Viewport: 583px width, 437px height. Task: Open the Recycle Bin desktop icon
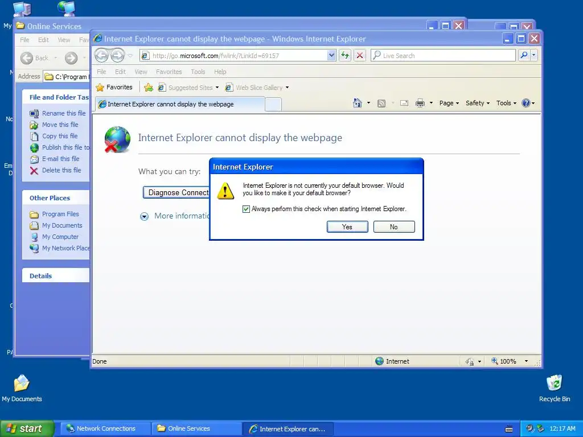coord(555,389)
